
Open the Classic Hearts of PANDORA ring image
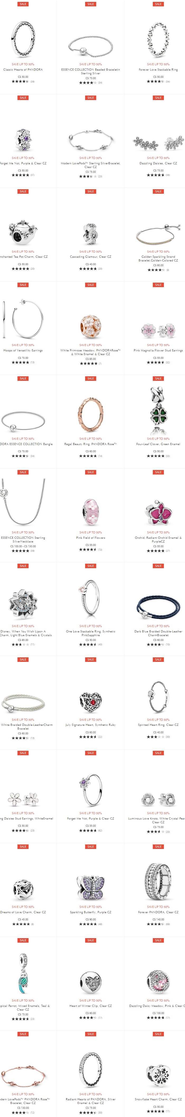point(23,40)
